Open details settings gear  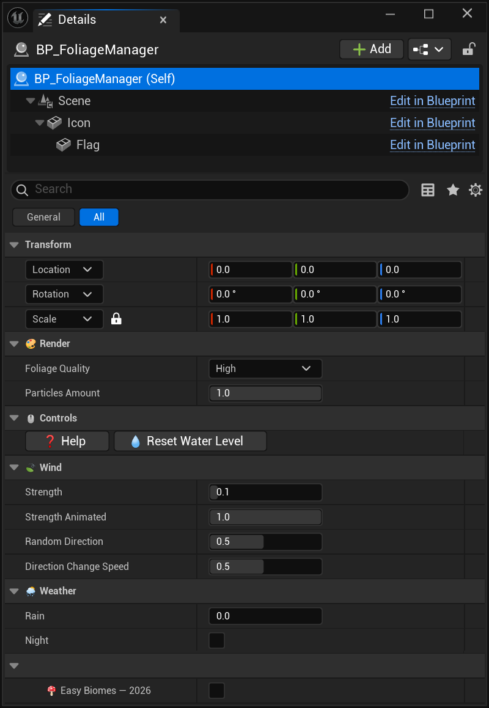[476, 189]
